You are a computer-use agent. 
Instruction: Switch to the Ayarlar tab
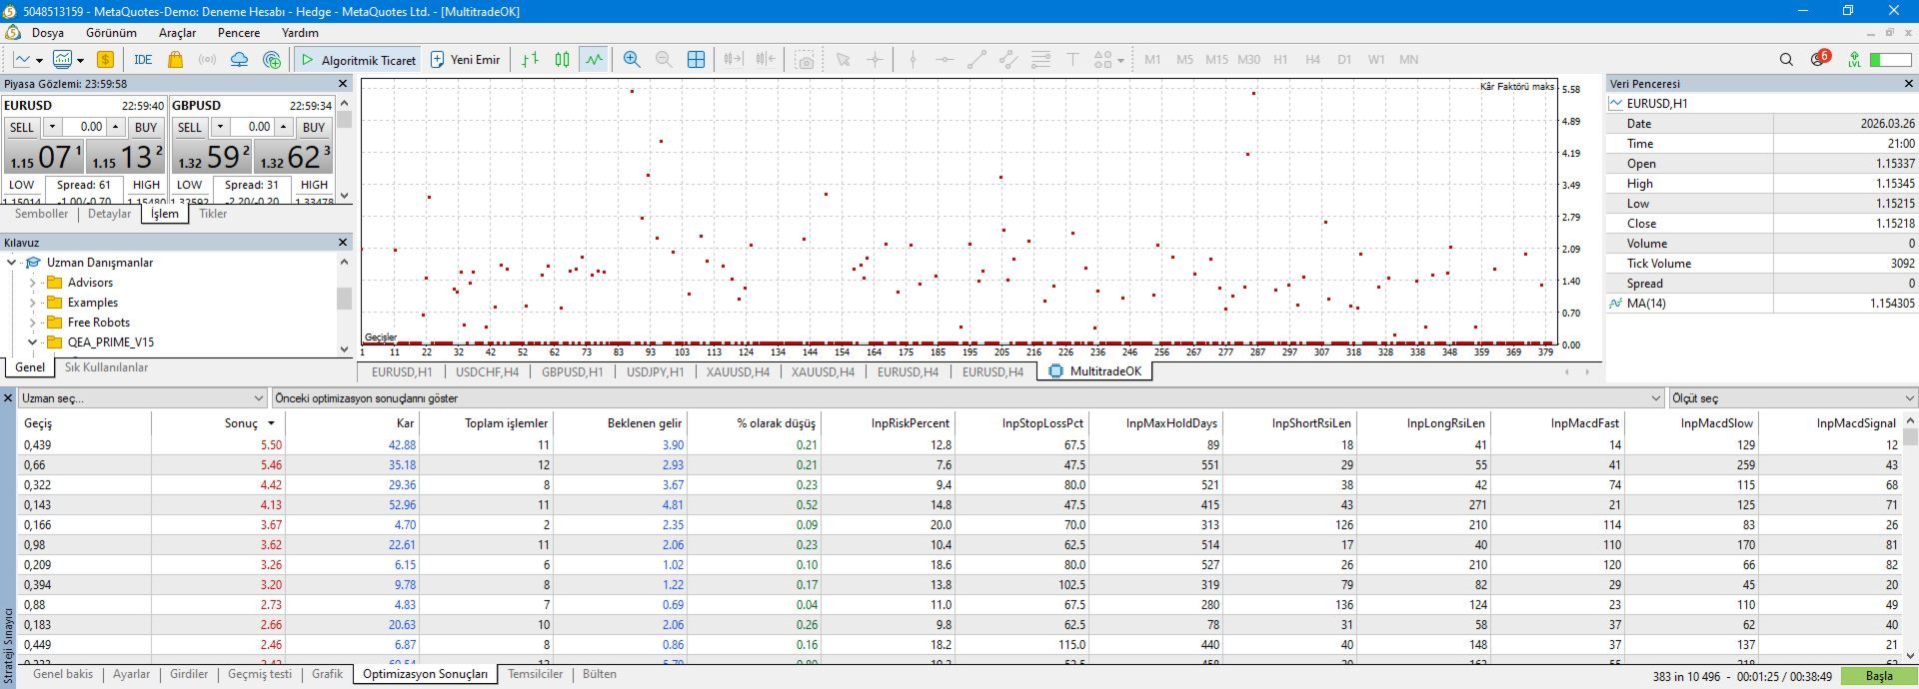tap(131, 674)
